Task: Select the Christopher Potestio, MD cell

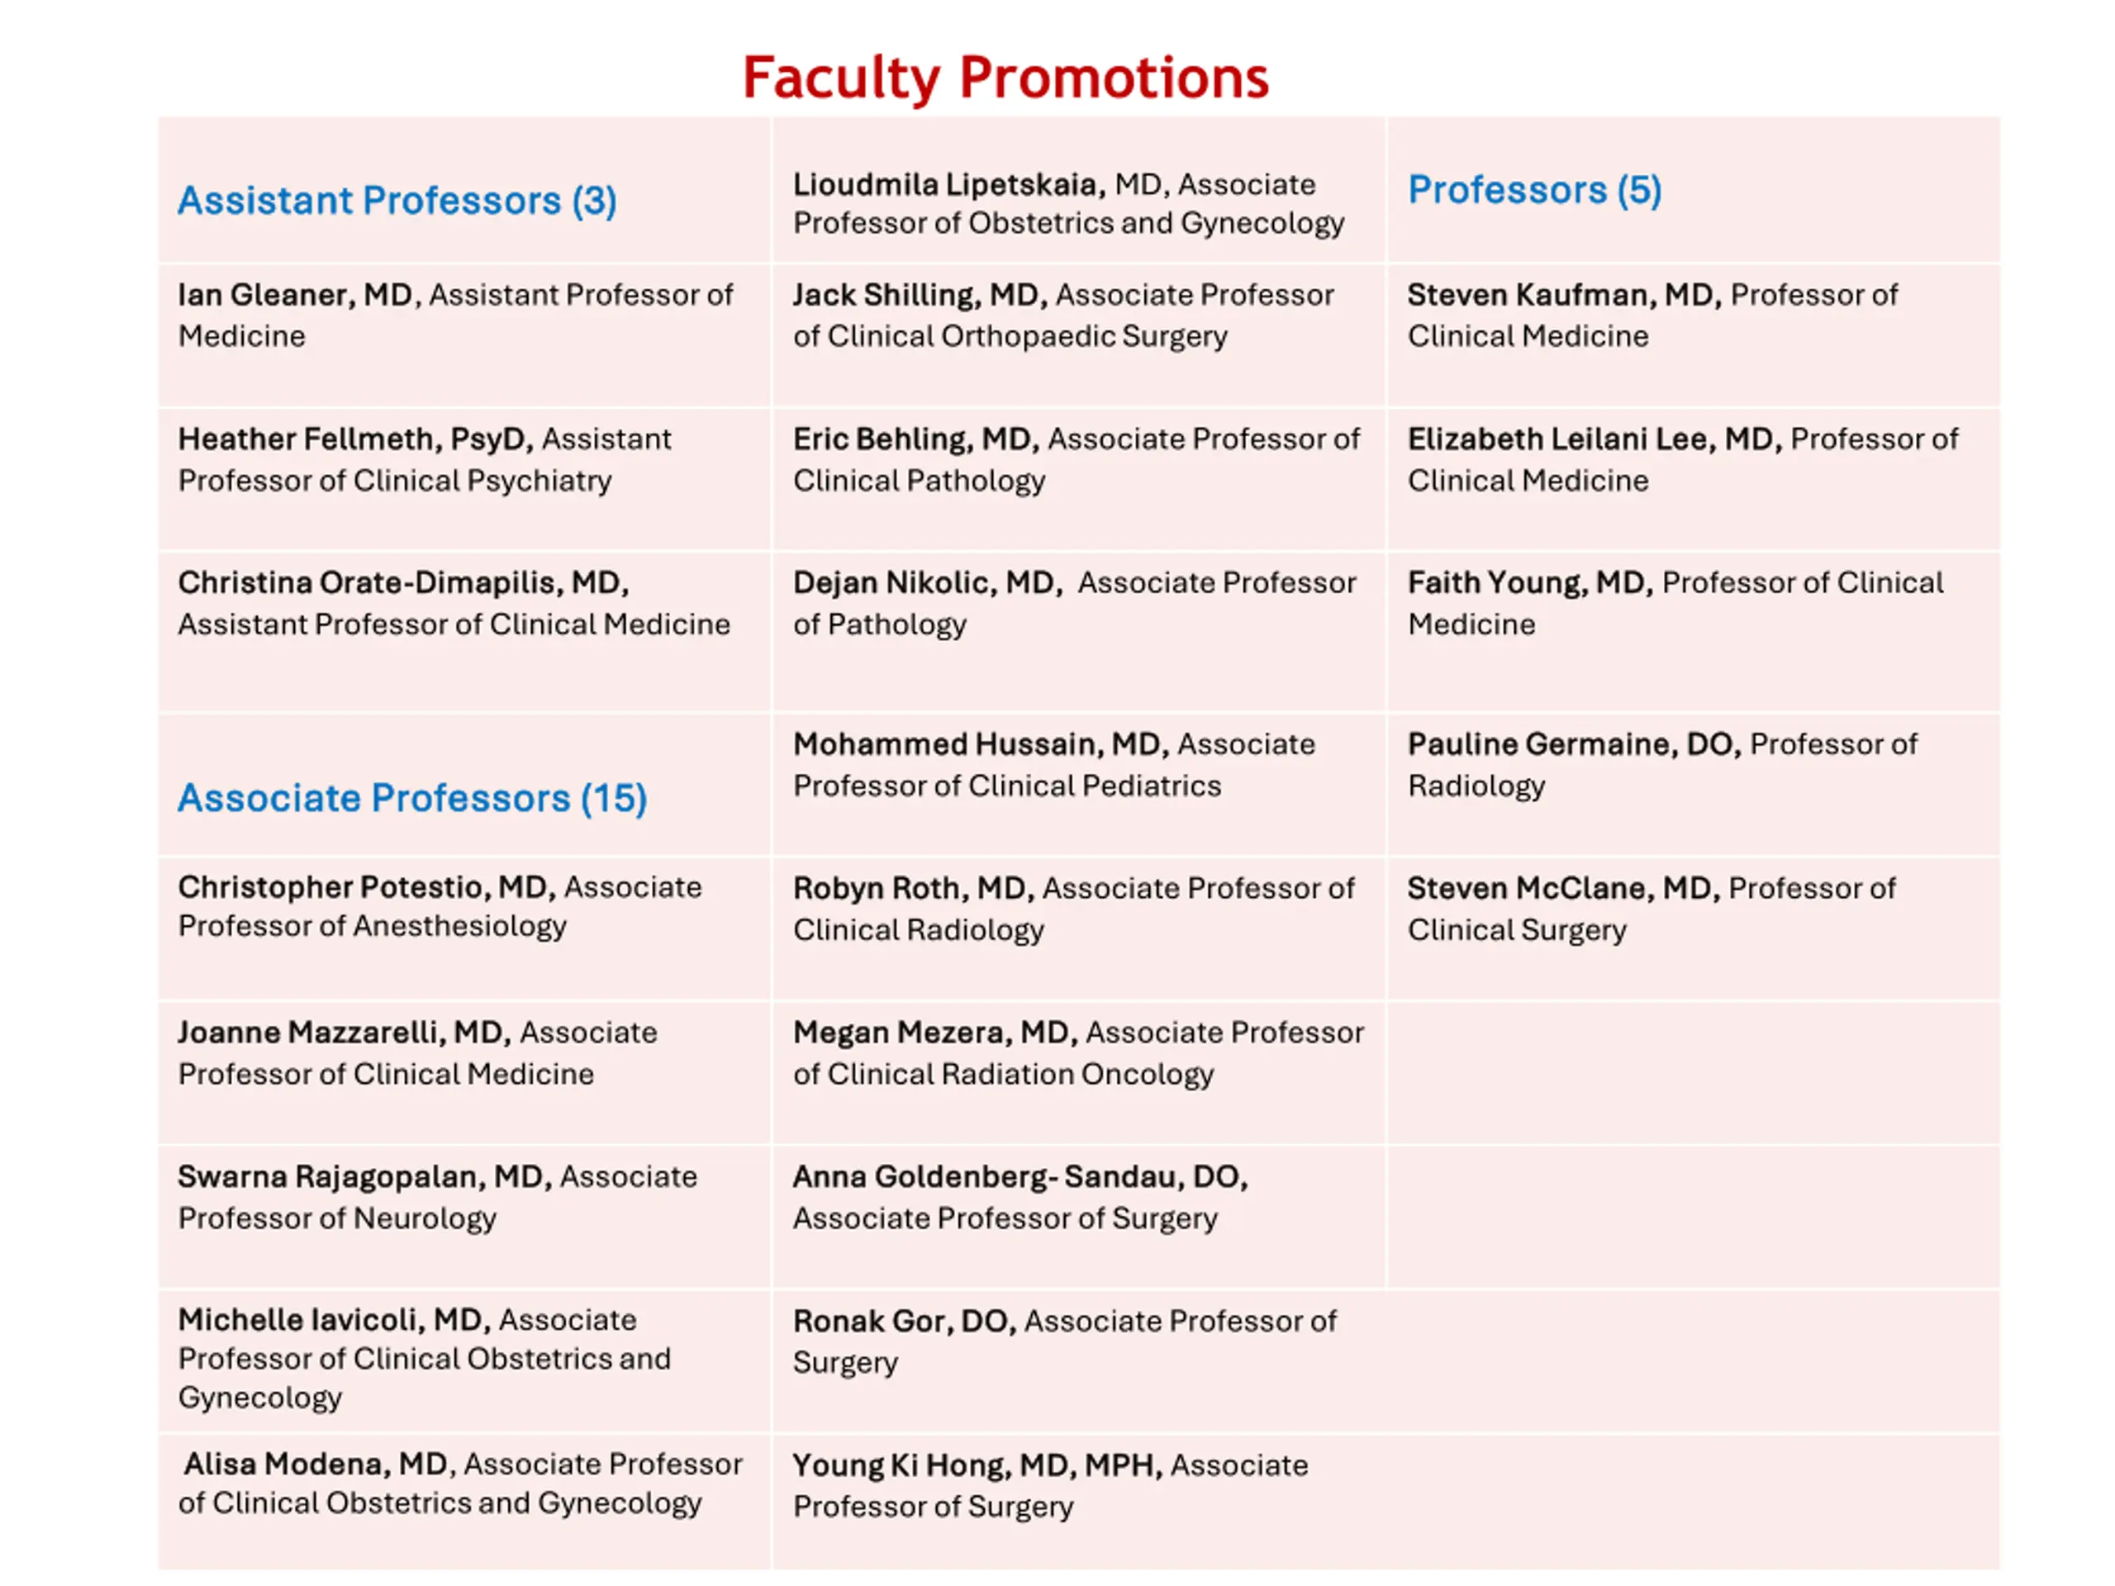Action: pos(440,906)
